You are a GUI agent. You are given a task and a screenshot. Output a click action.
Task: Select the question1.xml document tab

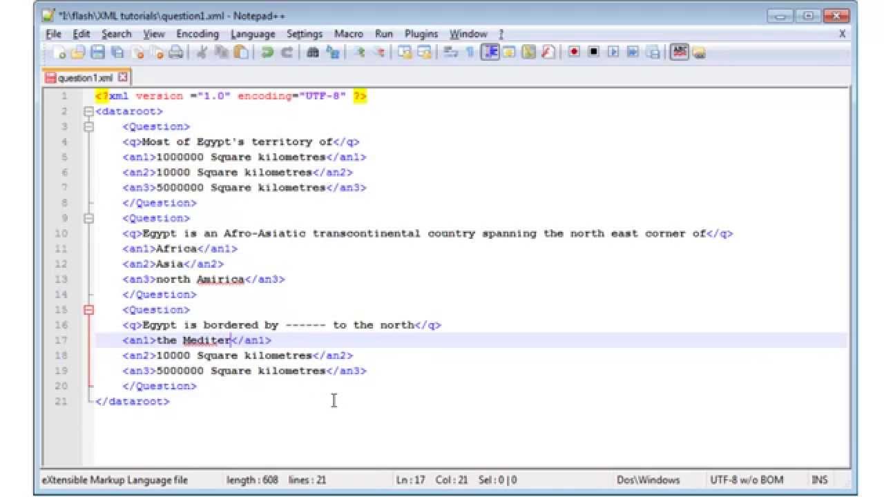[86, 78]
